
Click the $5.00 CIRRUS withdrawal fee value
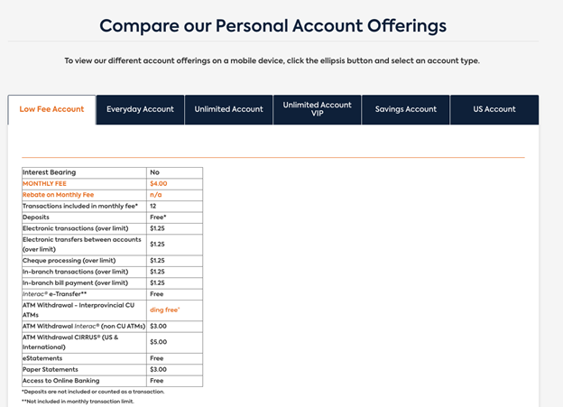pos(159,342)
